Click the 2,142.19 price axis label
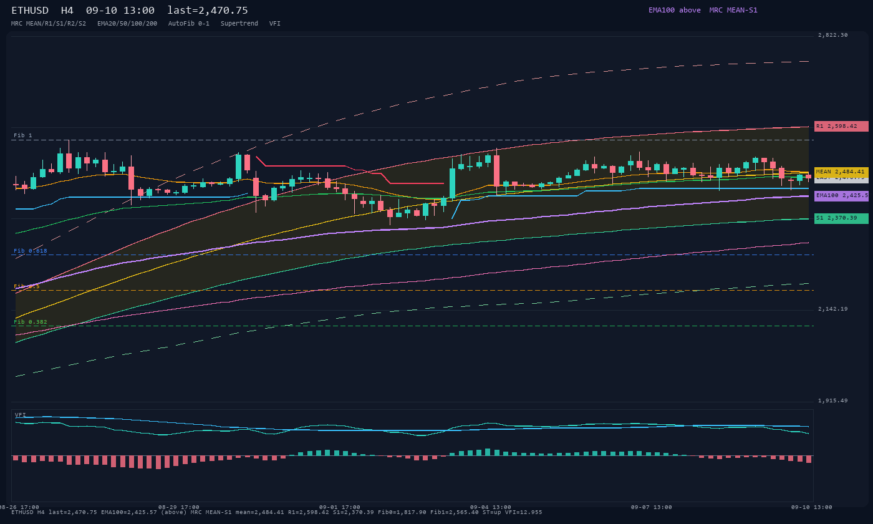 click(832, 309)
